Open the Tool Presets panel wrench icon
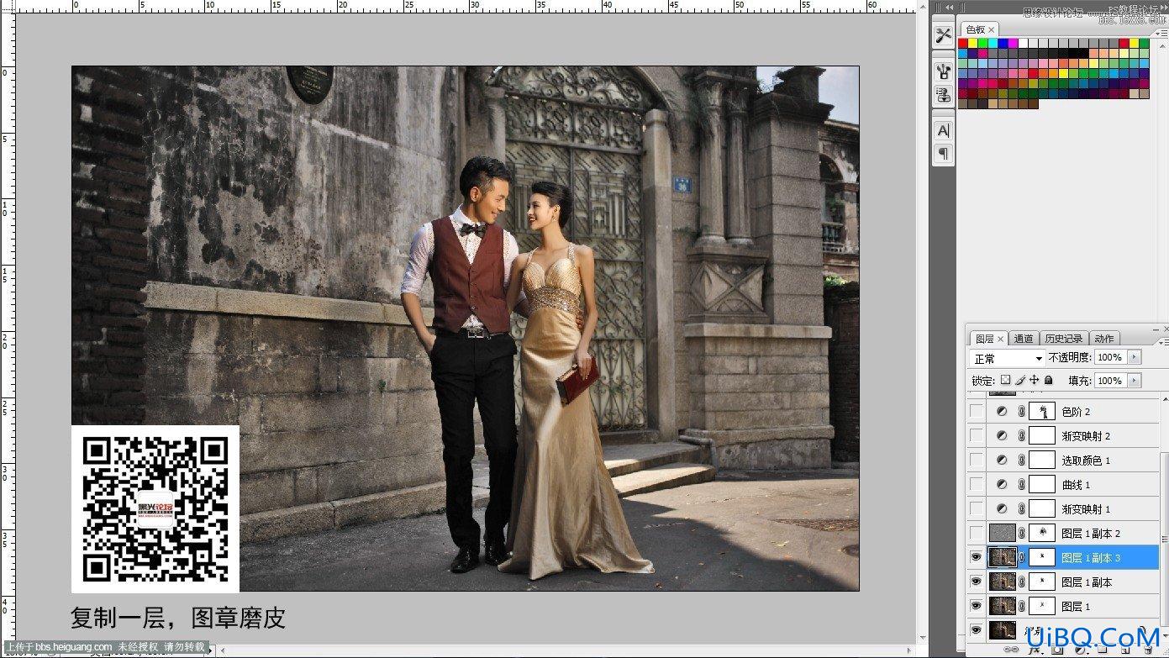This screenshot has width=1169, height=658. 944,35
